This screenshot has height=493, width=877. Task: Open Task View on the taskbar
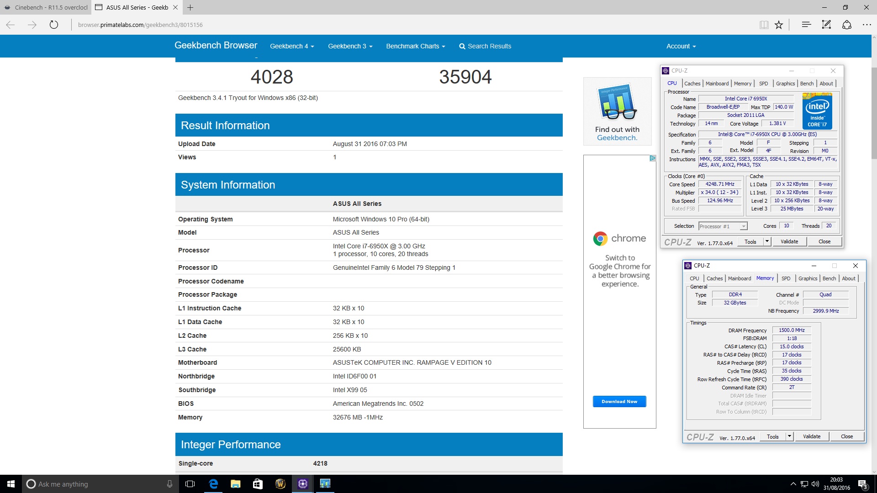pos(190,484)
